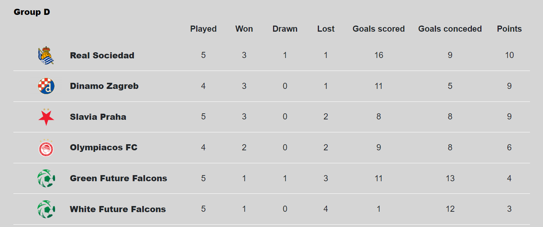Click the Real Sociedad club crest
Screen dimensions: 543x227
point(46,55)
